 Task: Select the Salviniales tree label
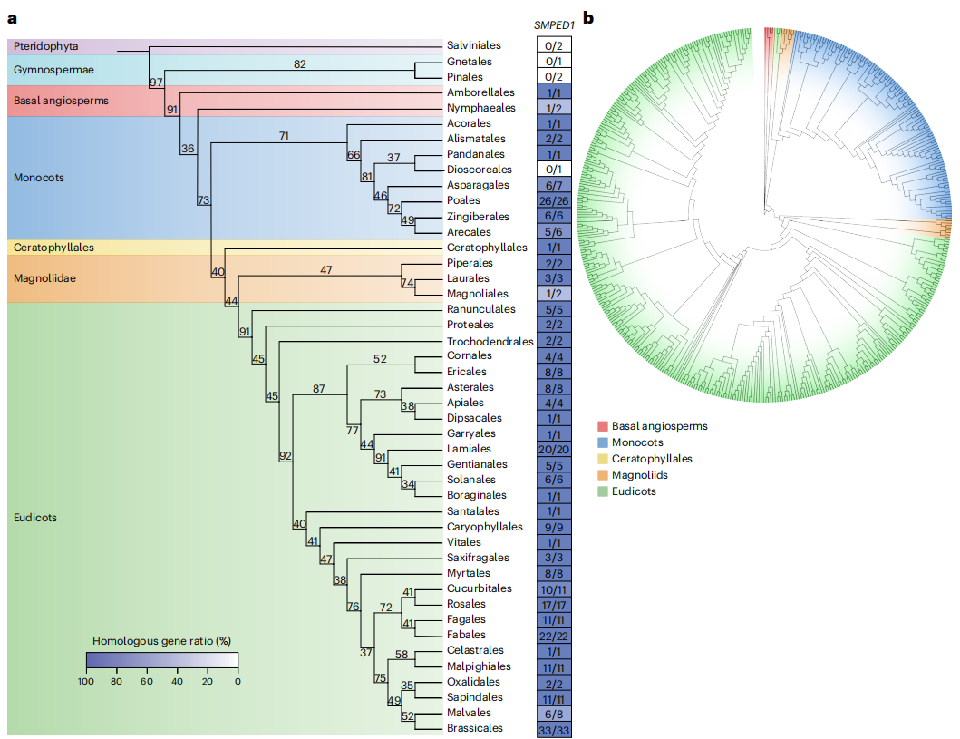(473, 45)
